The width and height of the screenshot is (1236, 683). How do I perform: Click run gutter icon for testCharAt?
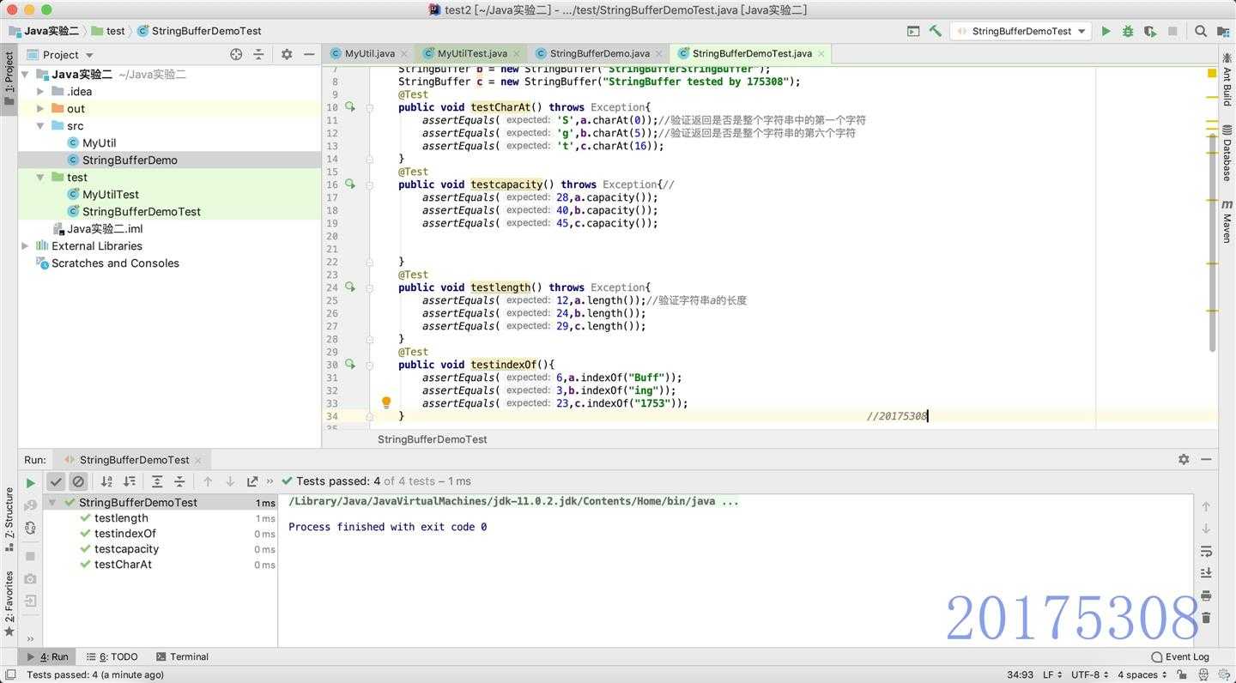point(350,107)
